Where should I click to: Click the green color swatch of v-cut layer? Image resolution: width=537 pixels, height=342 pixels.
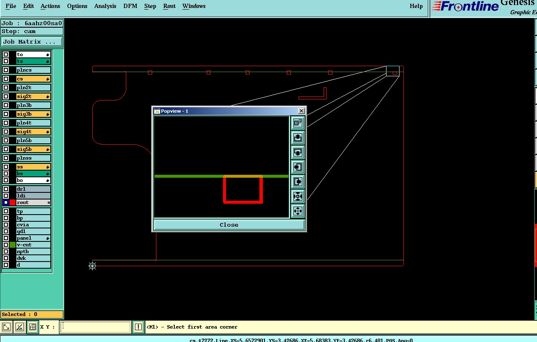coord(13,245)
